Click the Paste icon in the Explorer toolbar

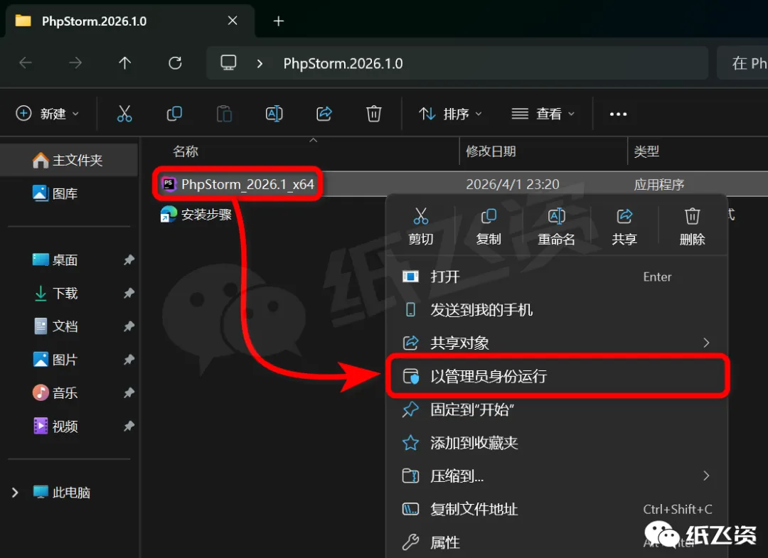[x=224, y=114]
